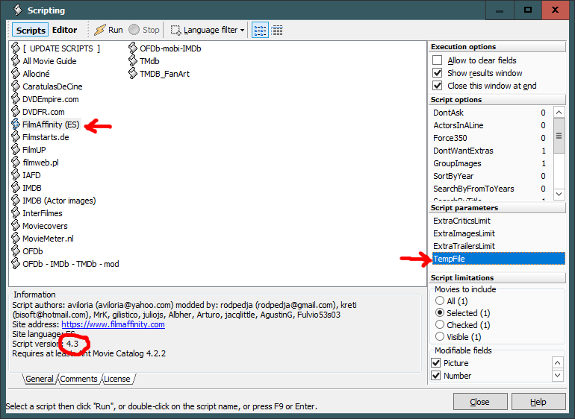This screenshot has height=419, width=575.
Task: Switch to detailed table view icon
Action: 277,30
